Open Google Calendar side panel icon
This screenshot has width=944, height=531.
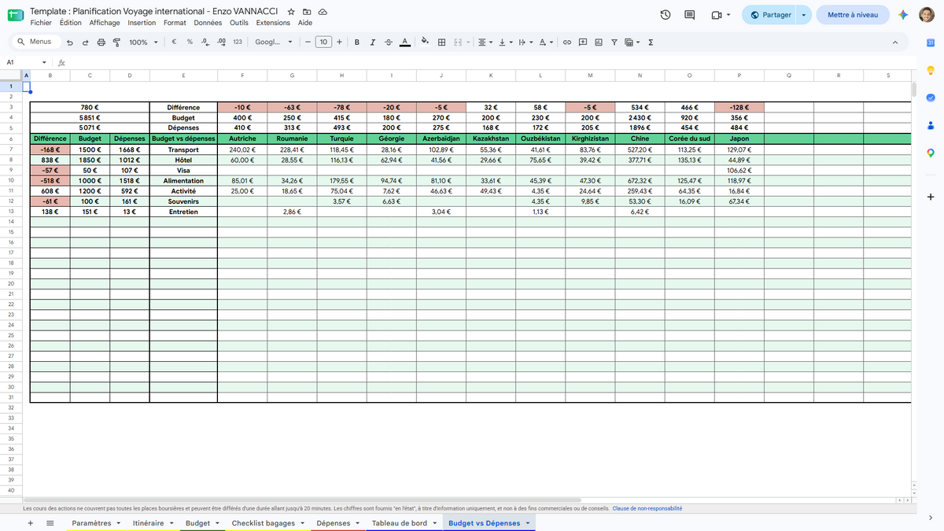pos(930,42)
